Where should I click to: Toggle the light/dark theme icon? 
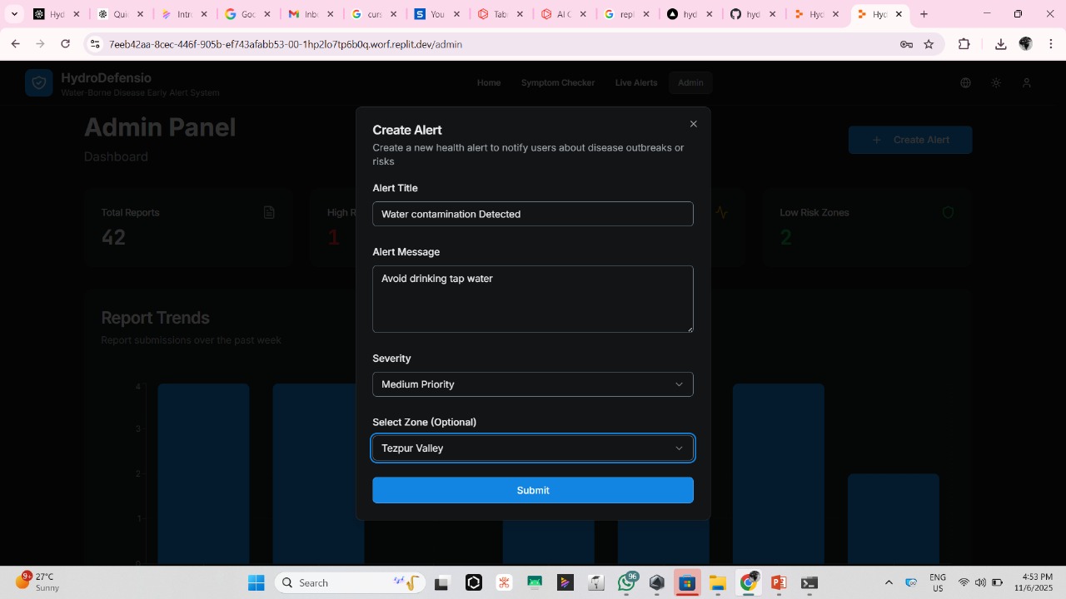click(996, 83)
